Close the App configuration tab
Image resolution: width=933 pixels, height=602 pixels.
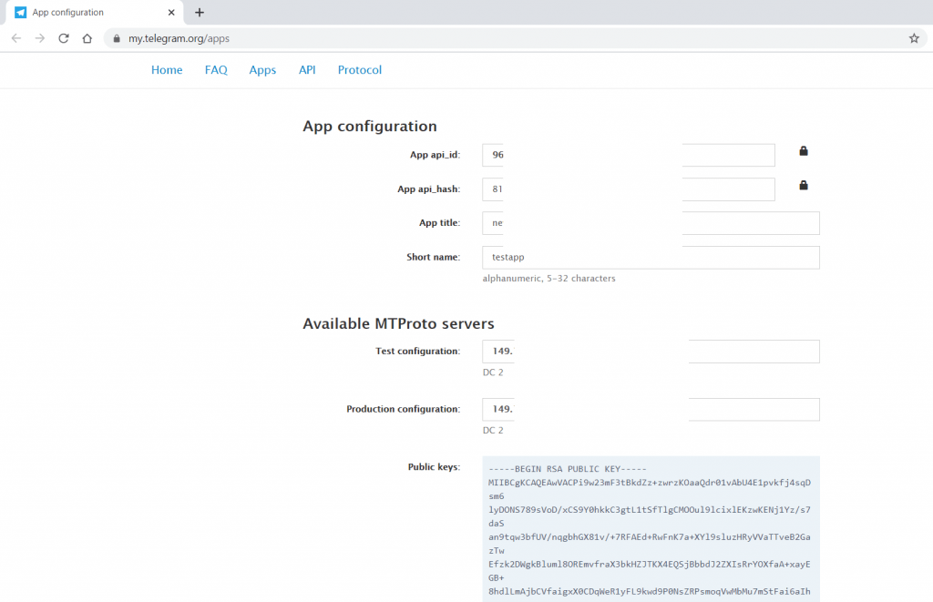pyautogui.click(x=171, y=12)
